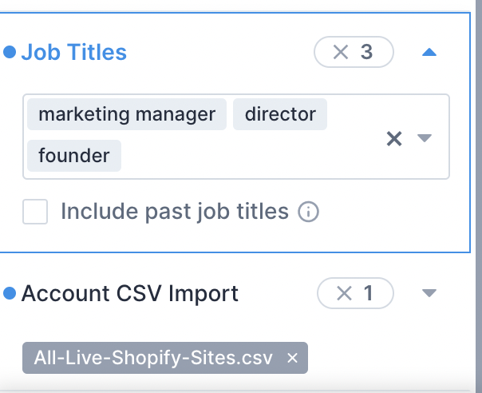Select the director job title tag
The width and height of the screenshot is (482, 393).
pyautogui.click(x=280, y=114)
